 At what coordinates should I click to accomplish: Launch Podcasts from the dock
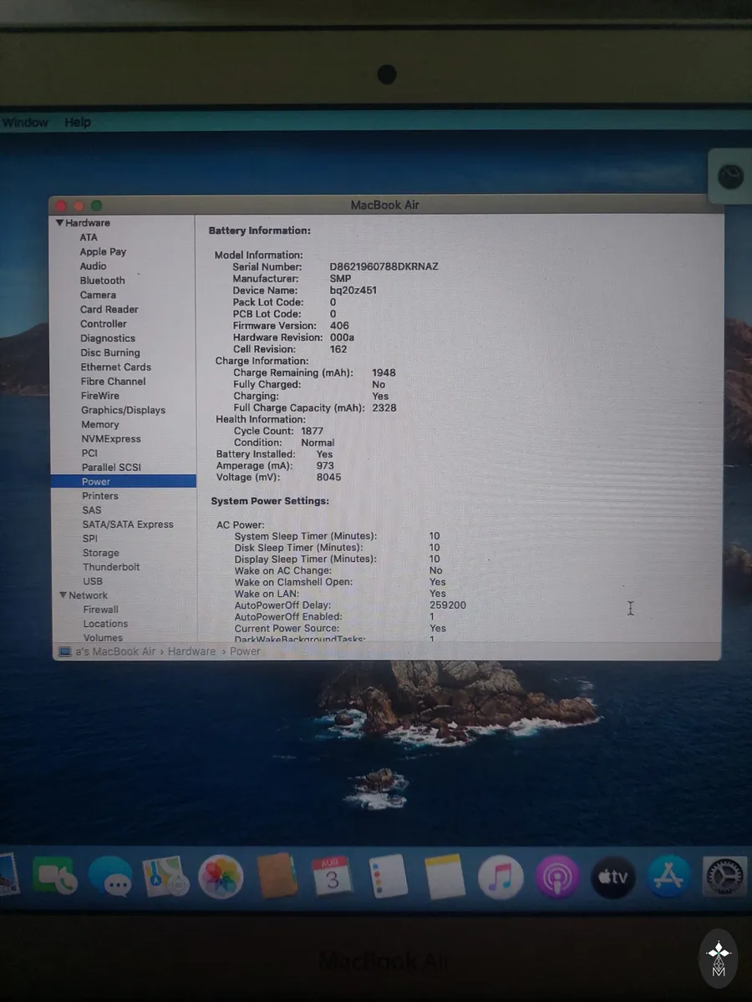(x=557, y=877)
